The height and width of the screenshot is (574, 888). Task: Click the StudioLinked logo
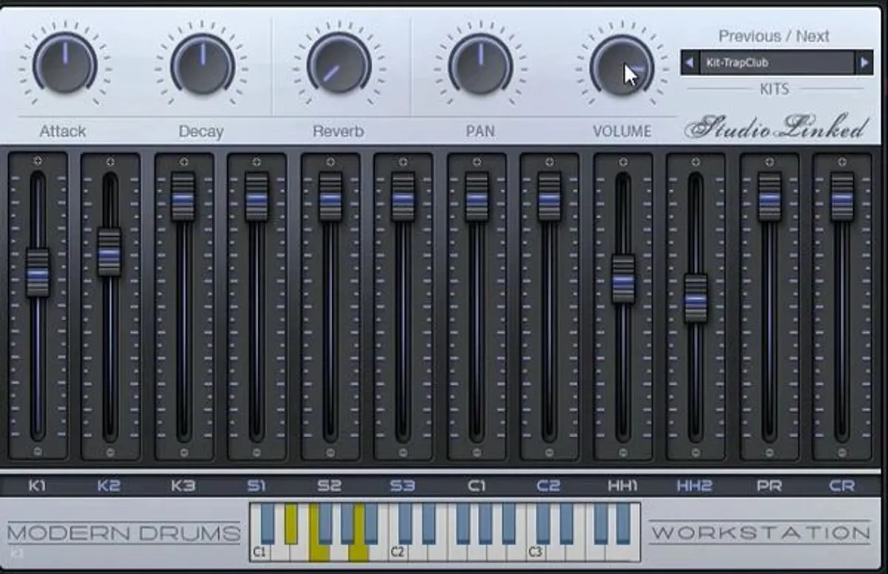pos(776,127)
